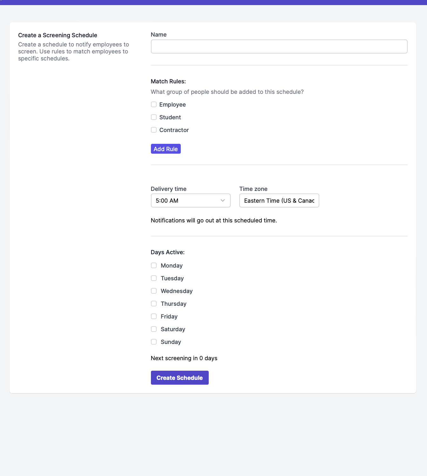This screenshot has height=476, width=427.
Task: Check the Employee match rule checkbox
Action: (x=154, y=104)
